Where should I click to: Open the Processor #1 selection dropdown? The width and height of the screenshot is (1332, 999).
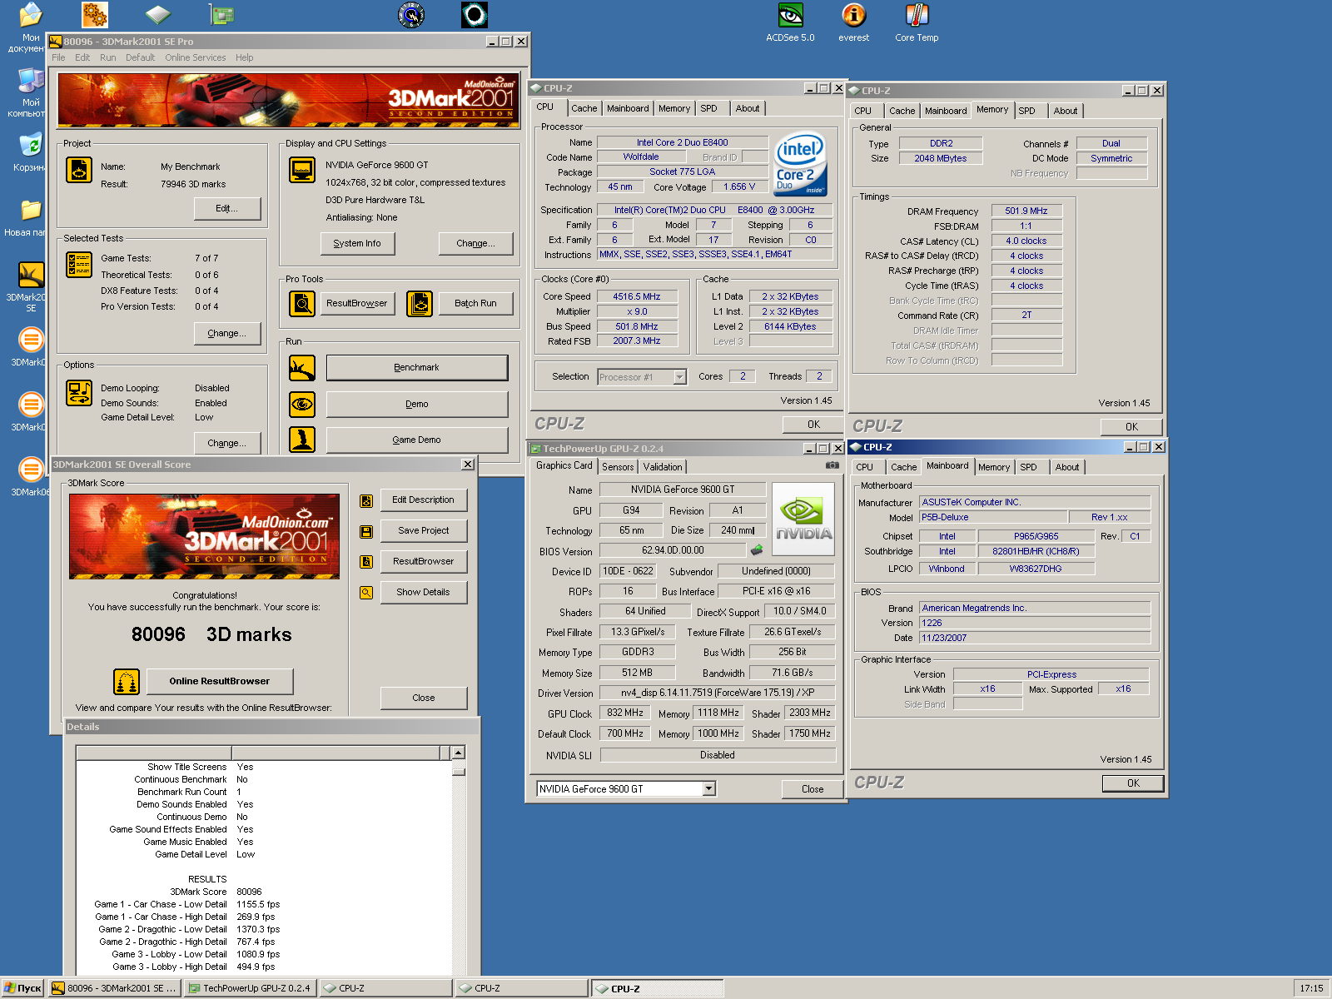(679, 377)
